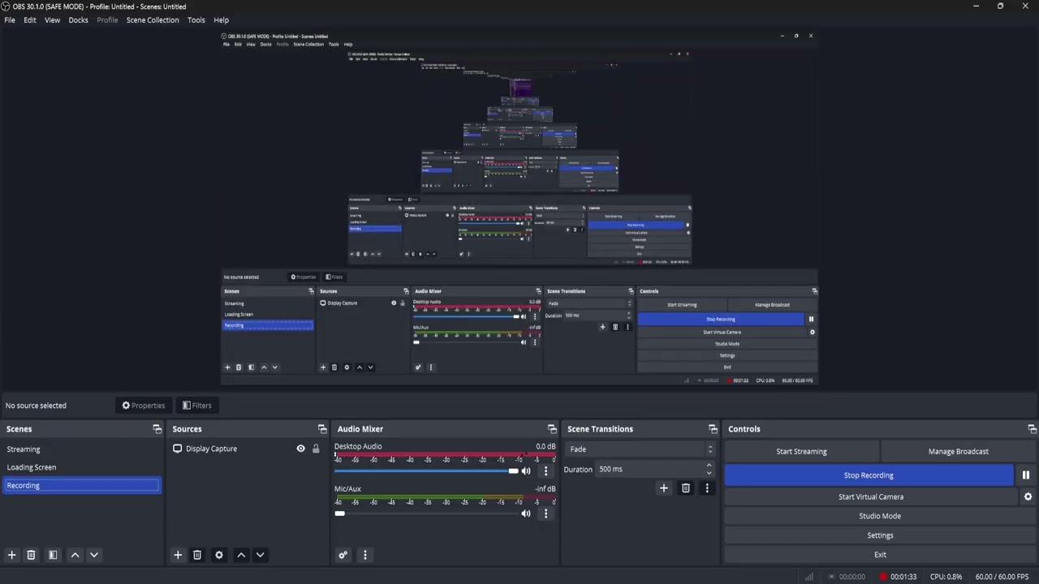Viewport: 1039px width, 584px height.
Task: Click Start Streaming button
Action: 801,452
